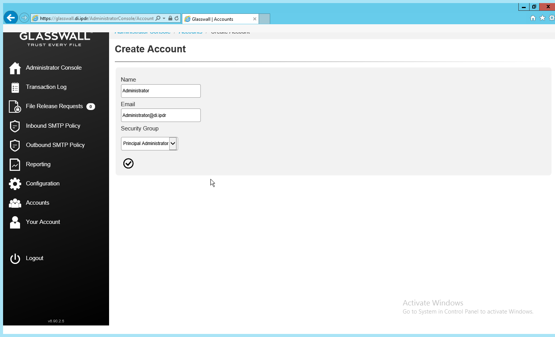Click the Accounts breadcrumb link
Image resolution: width=555 pixels, height=337 pixels.
point(190,33)
